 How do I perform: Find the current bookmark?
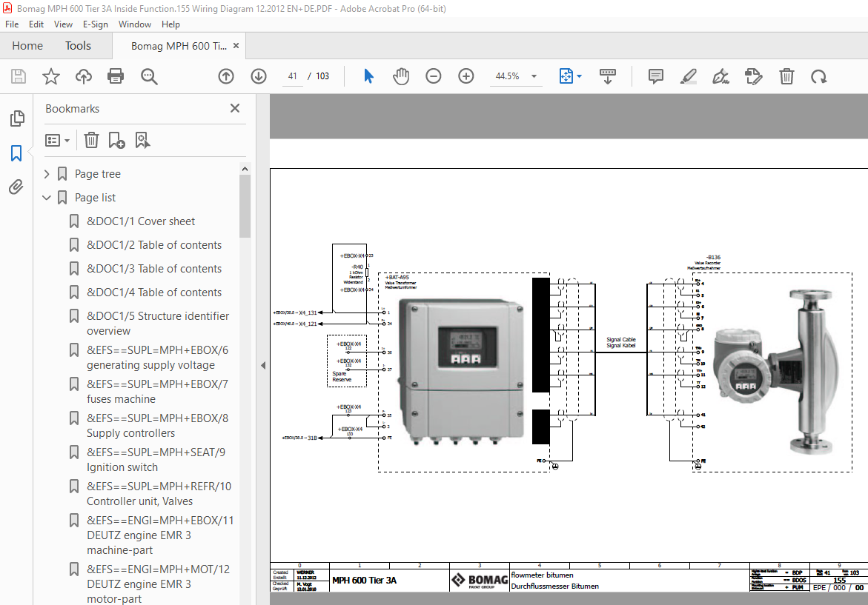tap(142, 140)
